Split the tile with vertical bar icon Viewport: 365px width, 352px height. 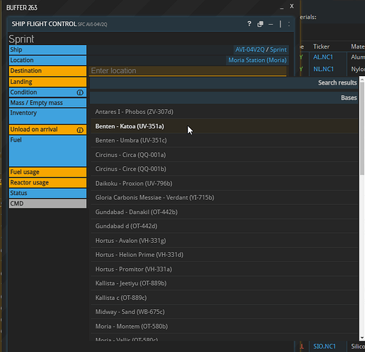(280, 24)
